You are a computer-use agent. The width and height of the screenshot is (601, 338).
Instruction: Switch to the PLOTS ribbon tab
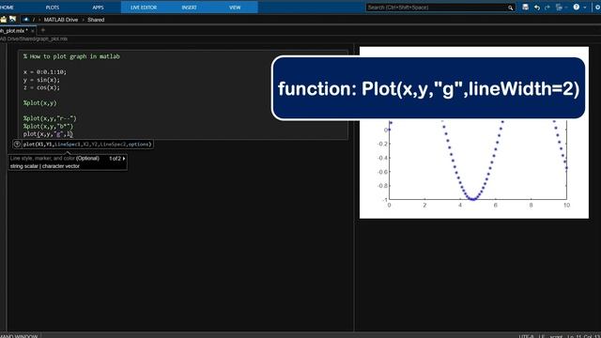click(x=53, y=8)
